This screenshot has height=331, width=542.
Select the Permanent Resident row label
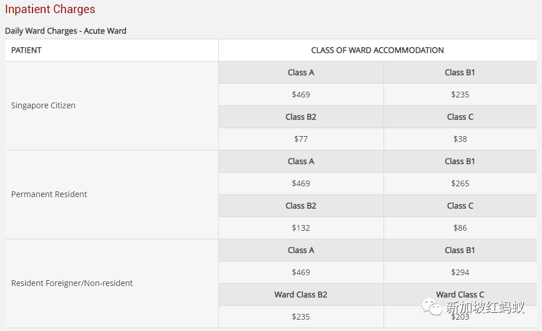coord(49,194)
